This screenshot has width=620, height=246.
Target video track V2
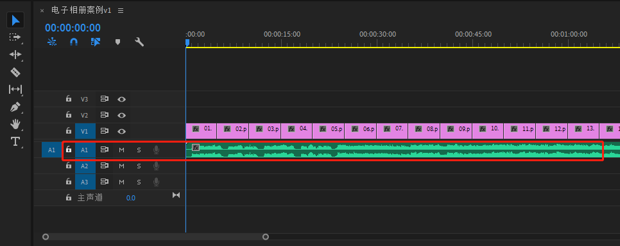(x=85, y=116)
